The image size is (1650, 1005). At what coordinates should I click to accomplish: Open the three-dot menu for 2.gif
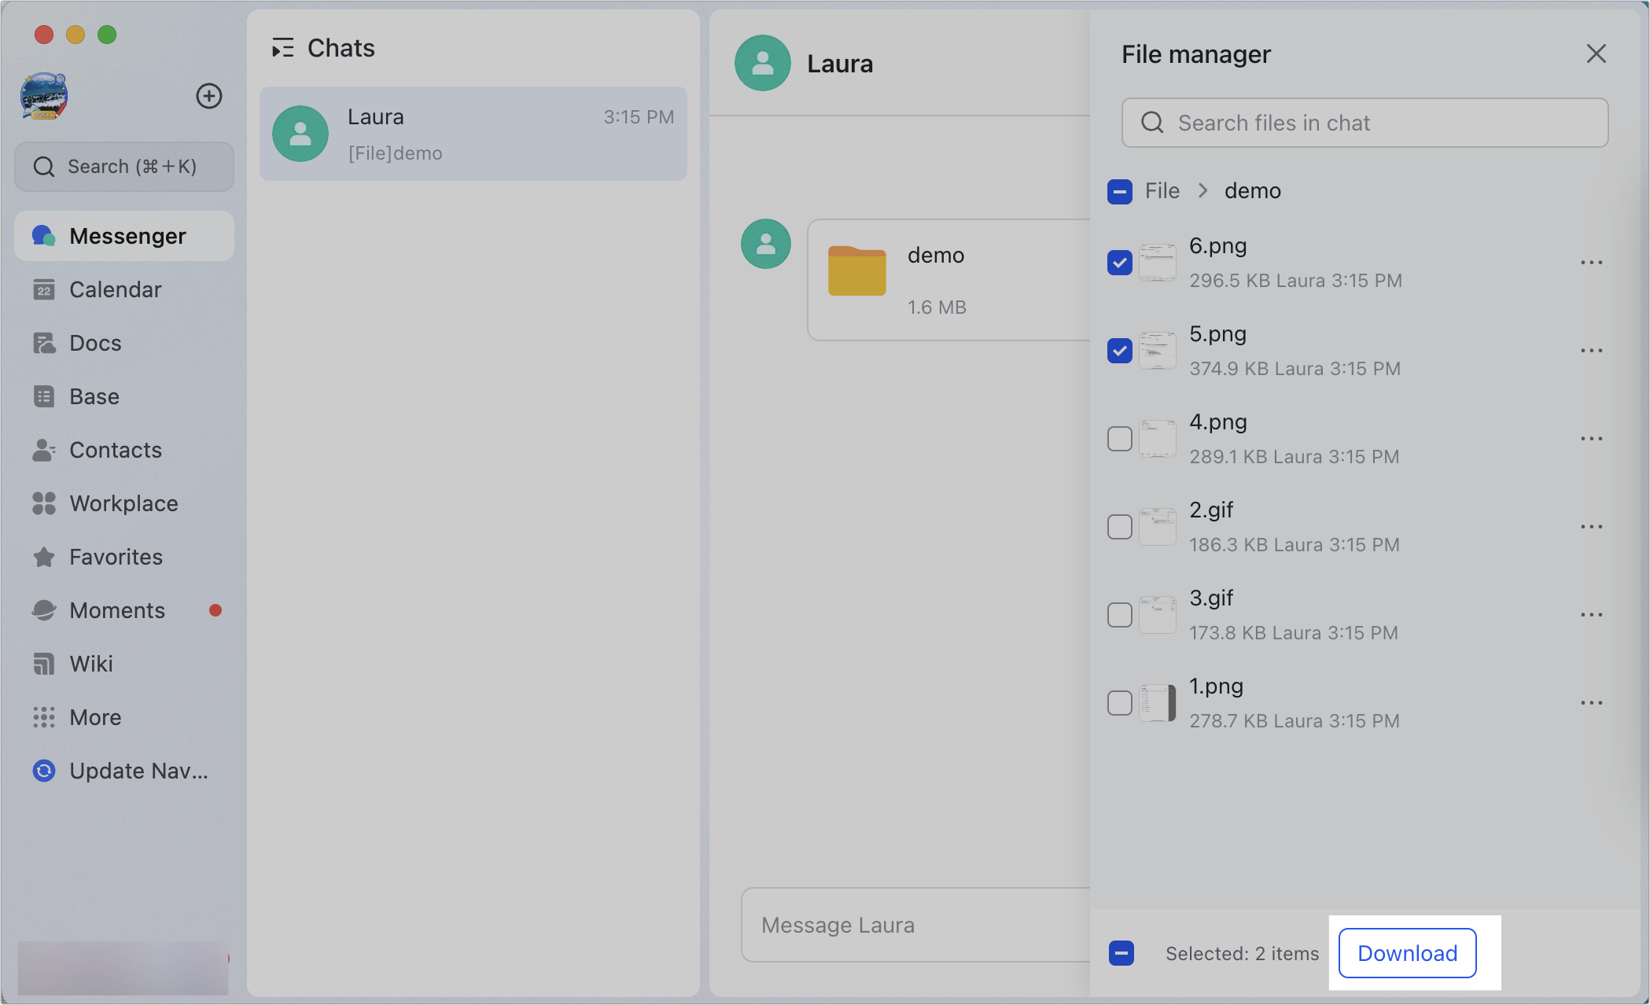click(x=1592, y=526)
